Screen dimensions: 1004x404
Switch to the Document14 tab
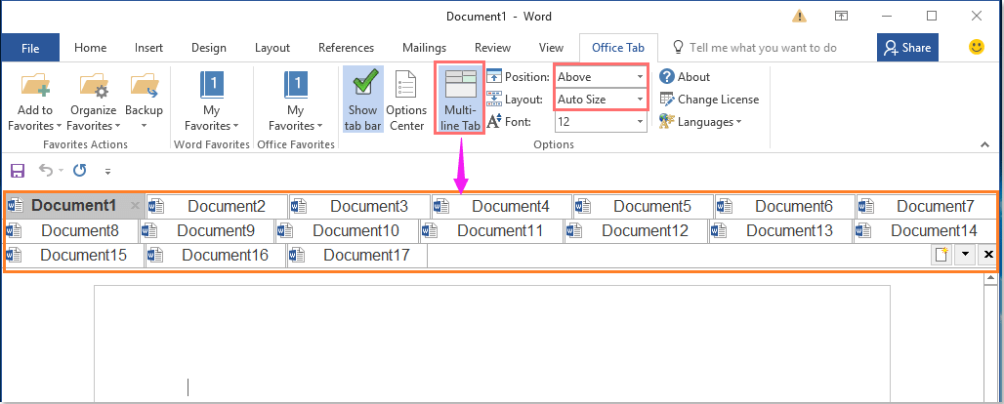pyautogui.click(x=925, y=230)
